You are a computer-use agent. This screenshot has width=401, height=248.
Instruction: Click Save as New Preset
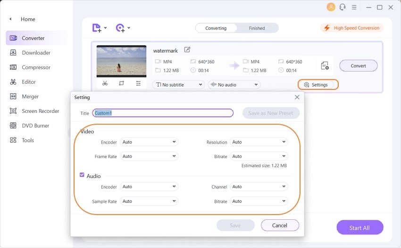click(x=271, y=113)
